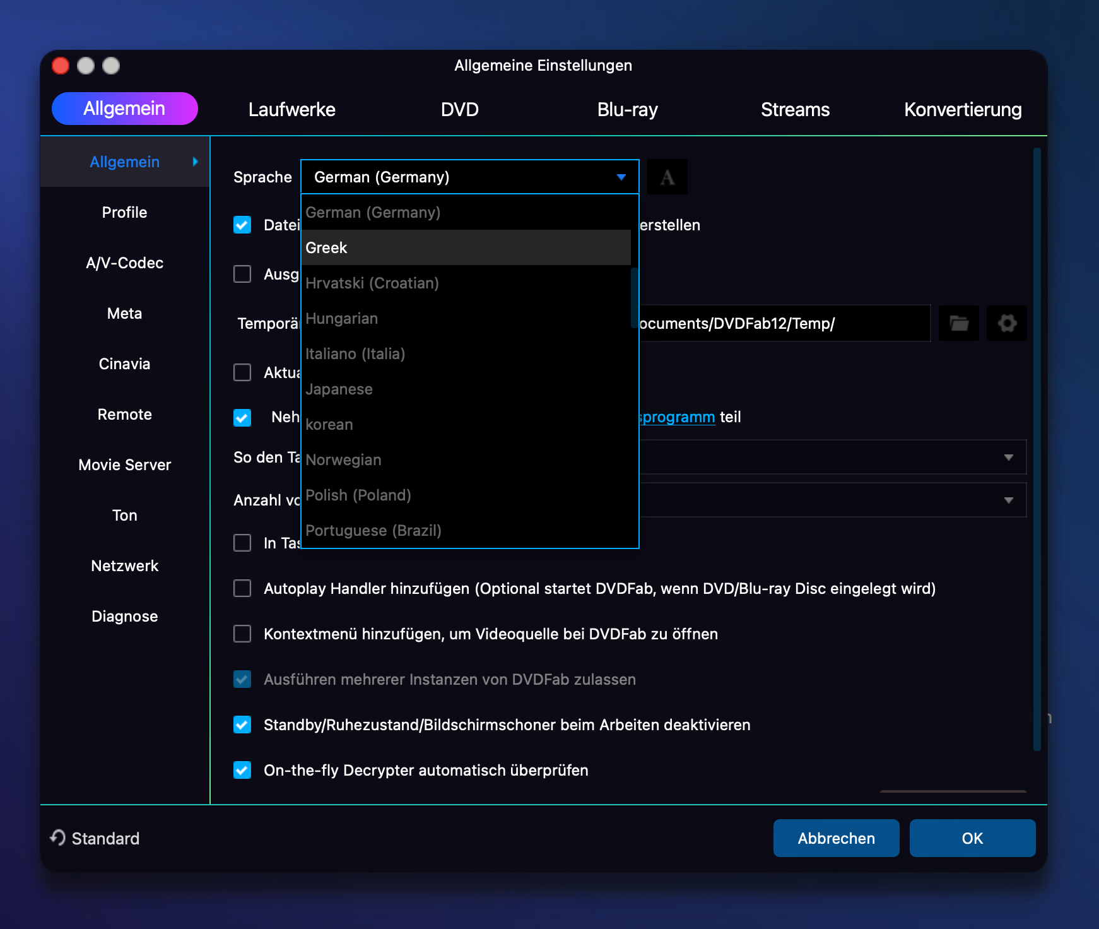The image size is (1099, 929).
Task: Open the Blu-ray tab
Action: 628,109
